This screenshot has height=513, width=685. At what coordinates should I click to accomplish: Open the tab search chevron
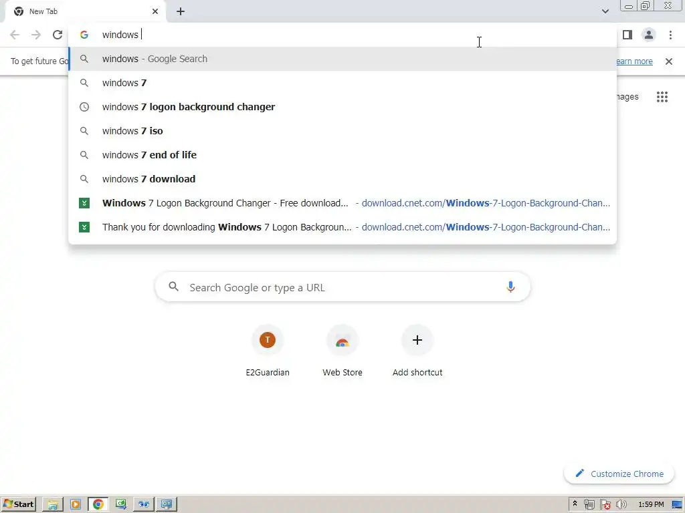pyautogui.click(x=605, y=11)
